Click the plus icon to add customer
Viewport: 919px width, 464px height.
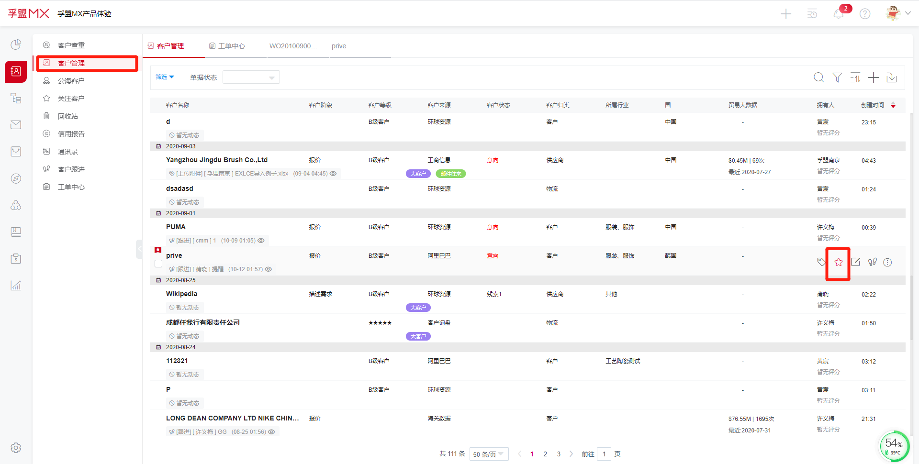pos(874,77)
